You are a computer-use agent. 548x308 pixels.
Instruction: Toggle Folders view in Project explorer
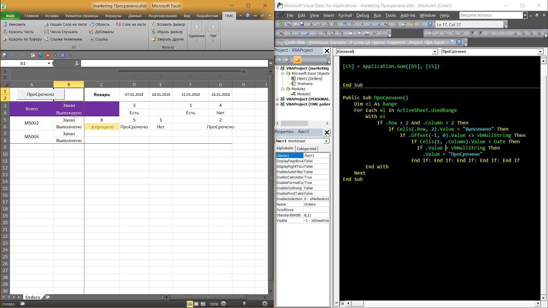297,60
